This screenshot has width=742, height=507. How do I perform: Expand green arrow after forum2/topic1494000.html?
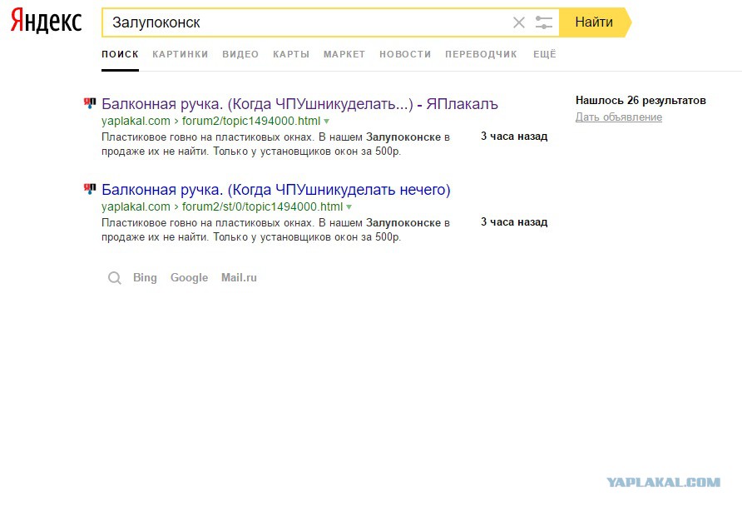click(x=327, y=122)
